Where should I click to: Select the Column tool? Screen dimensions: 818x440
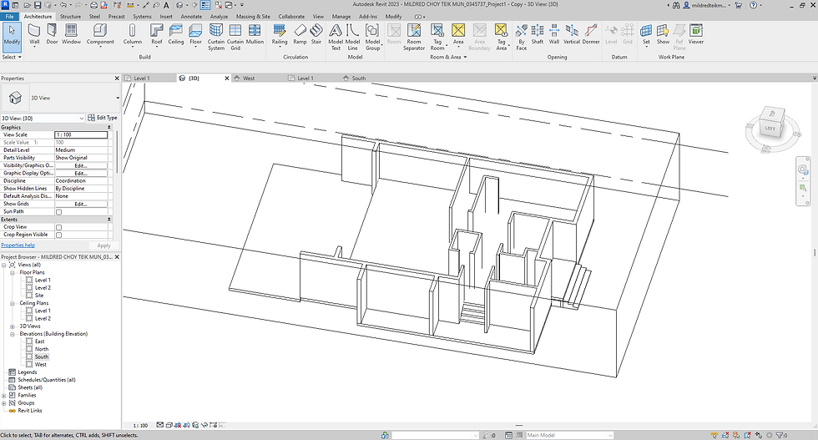click(132, 34)
